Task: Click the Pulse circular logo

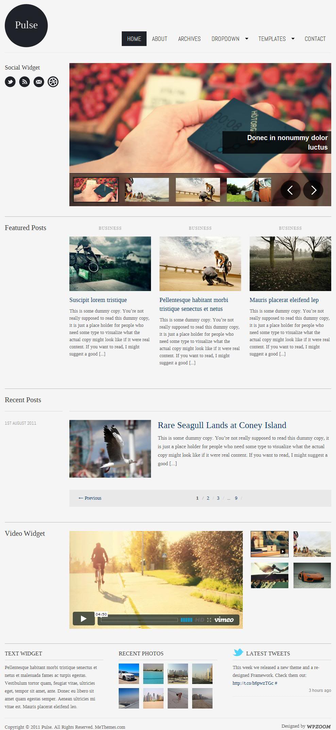Action: click(26, 26)
